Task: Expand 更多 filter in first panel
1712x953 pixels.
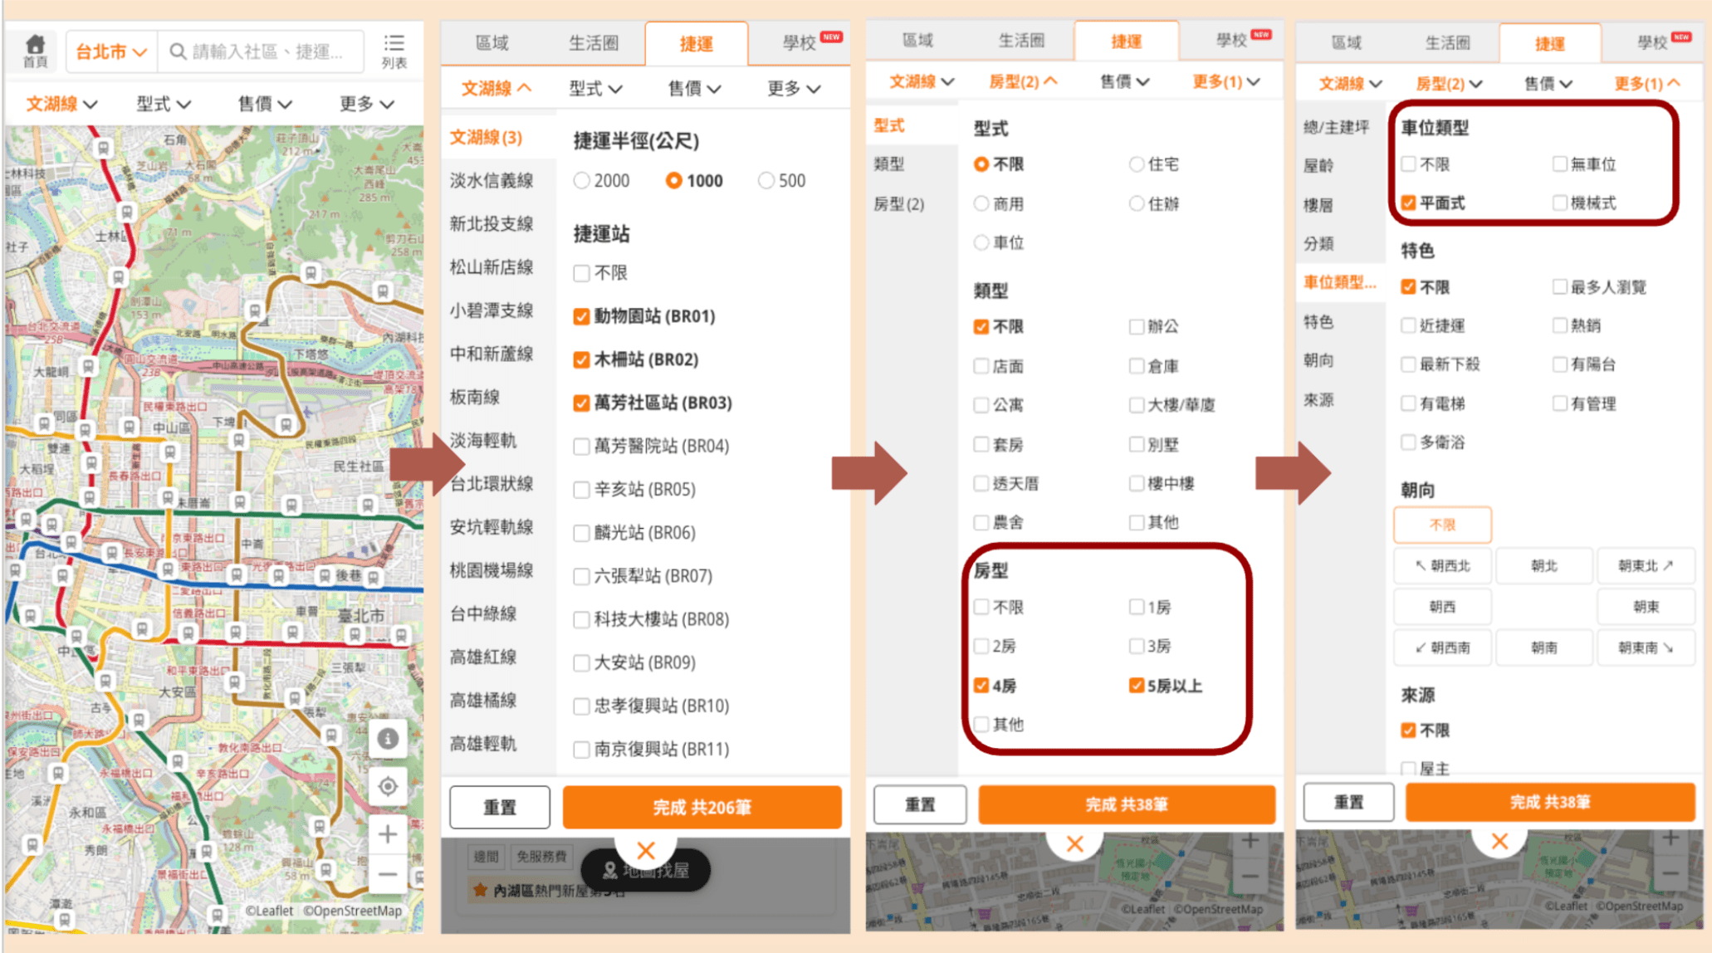Action: click(x=366, y=104)
